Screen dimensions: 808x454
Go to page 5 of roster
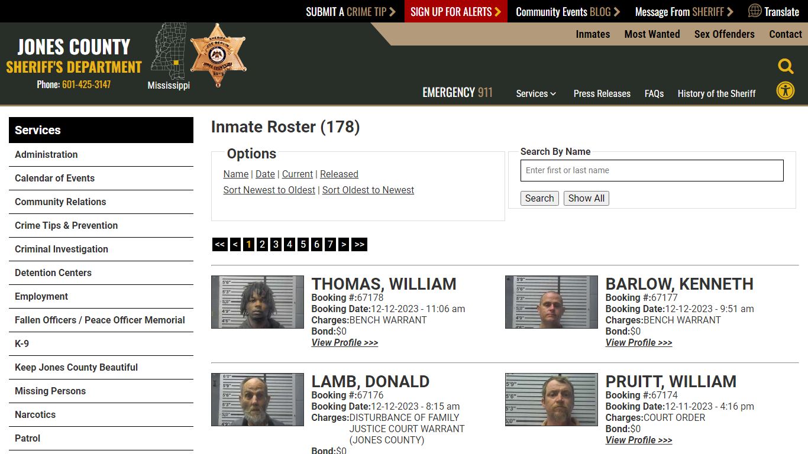[x=303, y=244]
